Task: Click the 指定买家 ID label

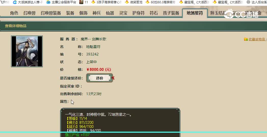Action: [71, 86]
